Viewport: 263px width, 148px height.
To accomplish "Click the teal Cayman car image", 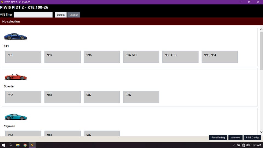I will click(x=15, y=117).
